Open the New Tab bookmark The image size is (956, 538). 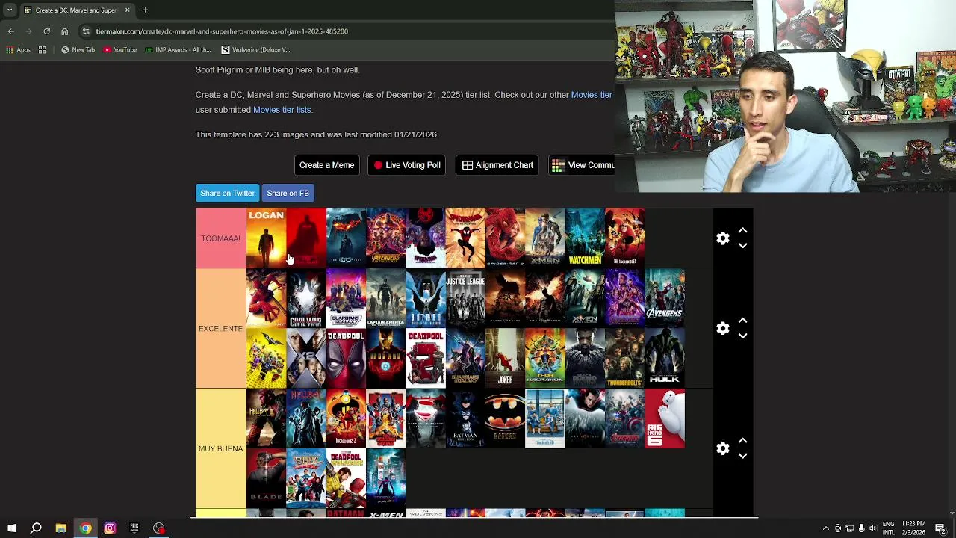point(78,50)
